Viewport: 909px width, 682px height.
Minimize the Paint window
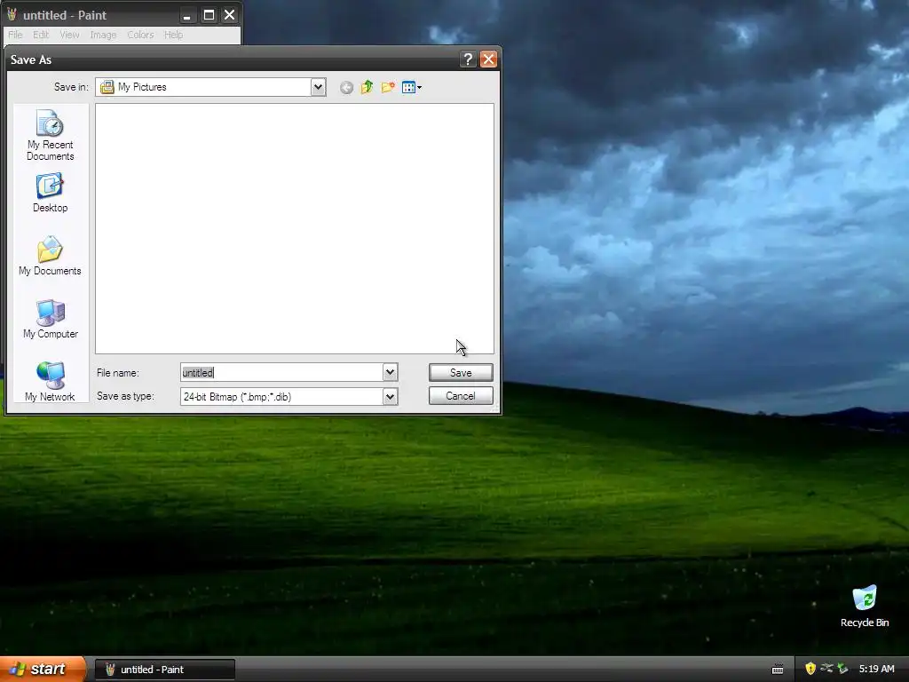tap(186, 15)
